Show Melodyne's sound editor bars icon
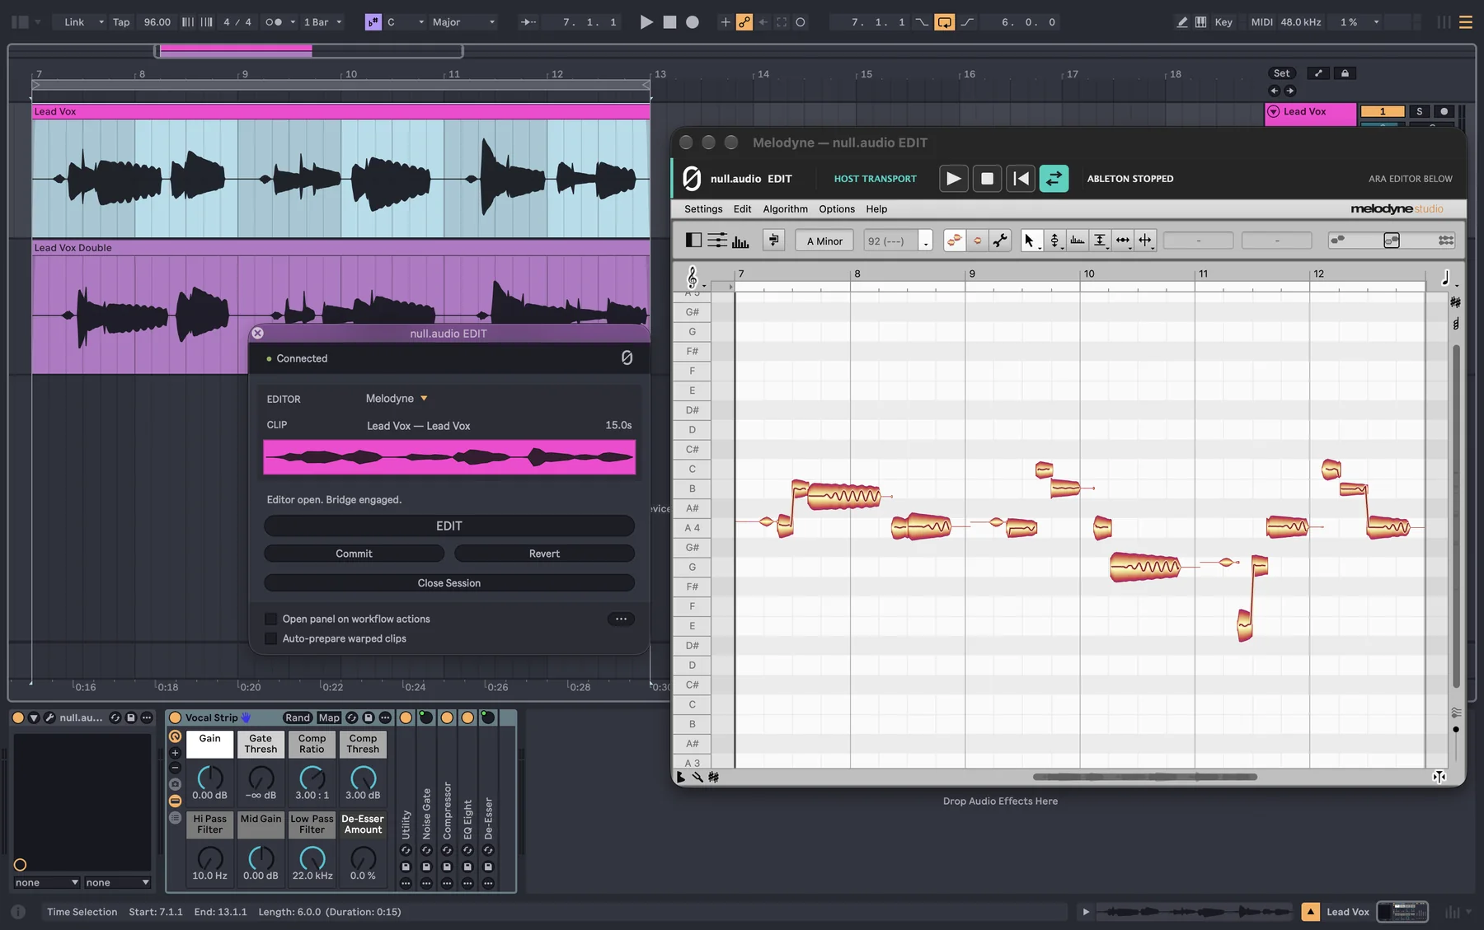 [740, 241]
